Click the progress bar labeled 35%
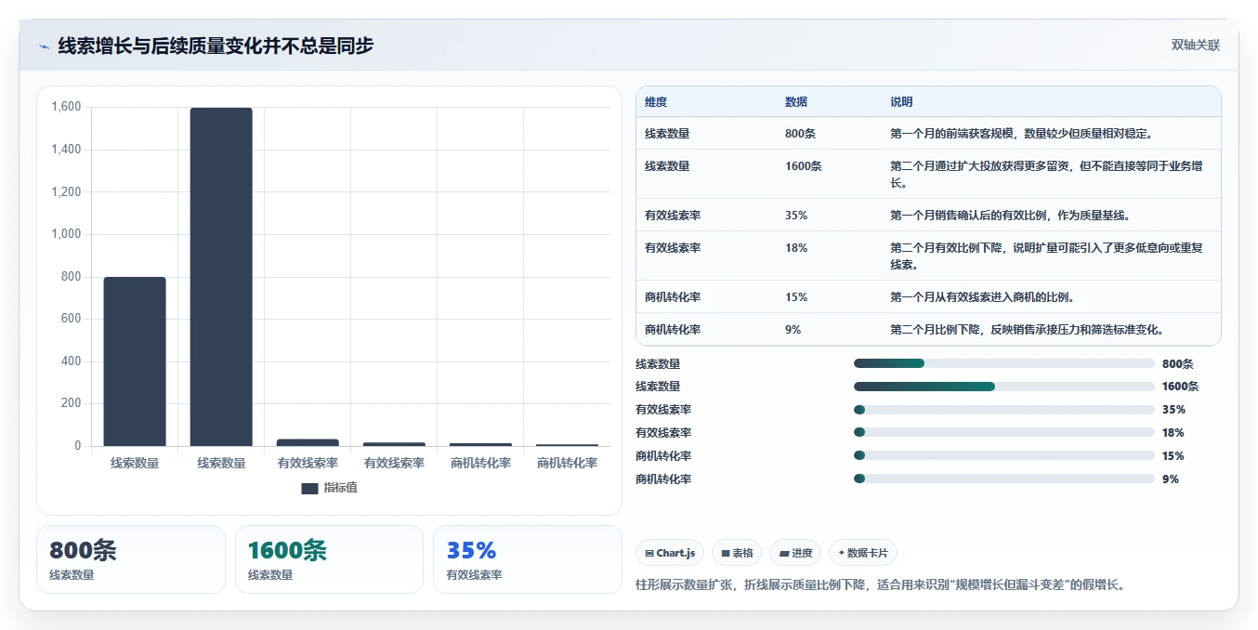Screen dimensions: 1258x630 point(1003,410)
